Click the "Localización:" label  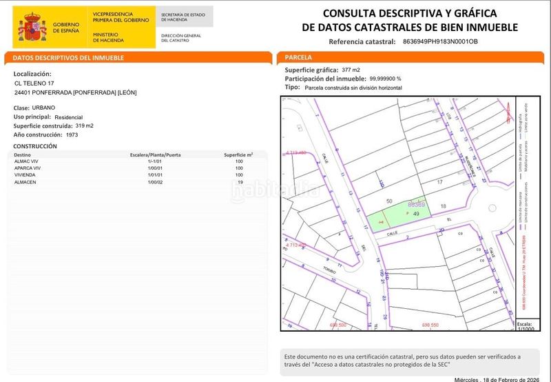pos(32,74)
